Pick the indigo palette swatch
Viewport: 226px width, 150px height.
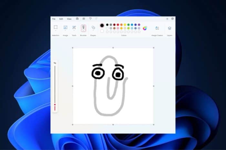click(x=136, y=25)
